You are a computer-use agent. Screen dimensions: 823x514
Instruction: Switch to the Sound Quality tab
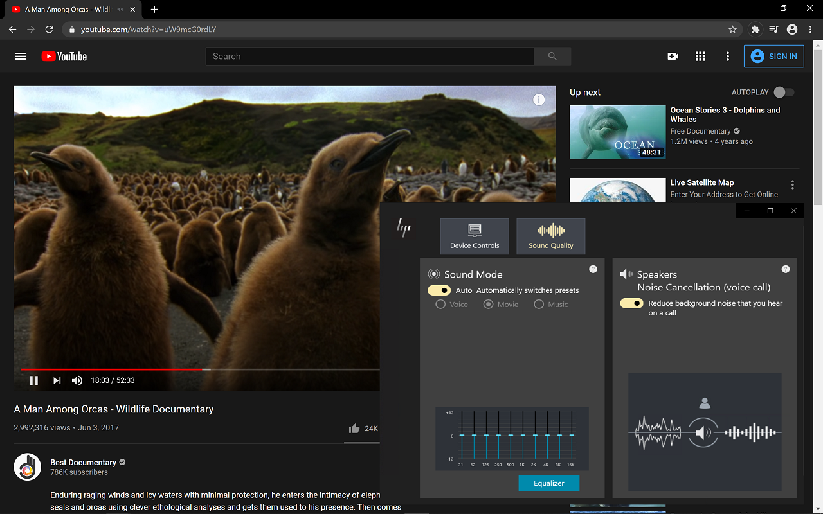(550, 236)
